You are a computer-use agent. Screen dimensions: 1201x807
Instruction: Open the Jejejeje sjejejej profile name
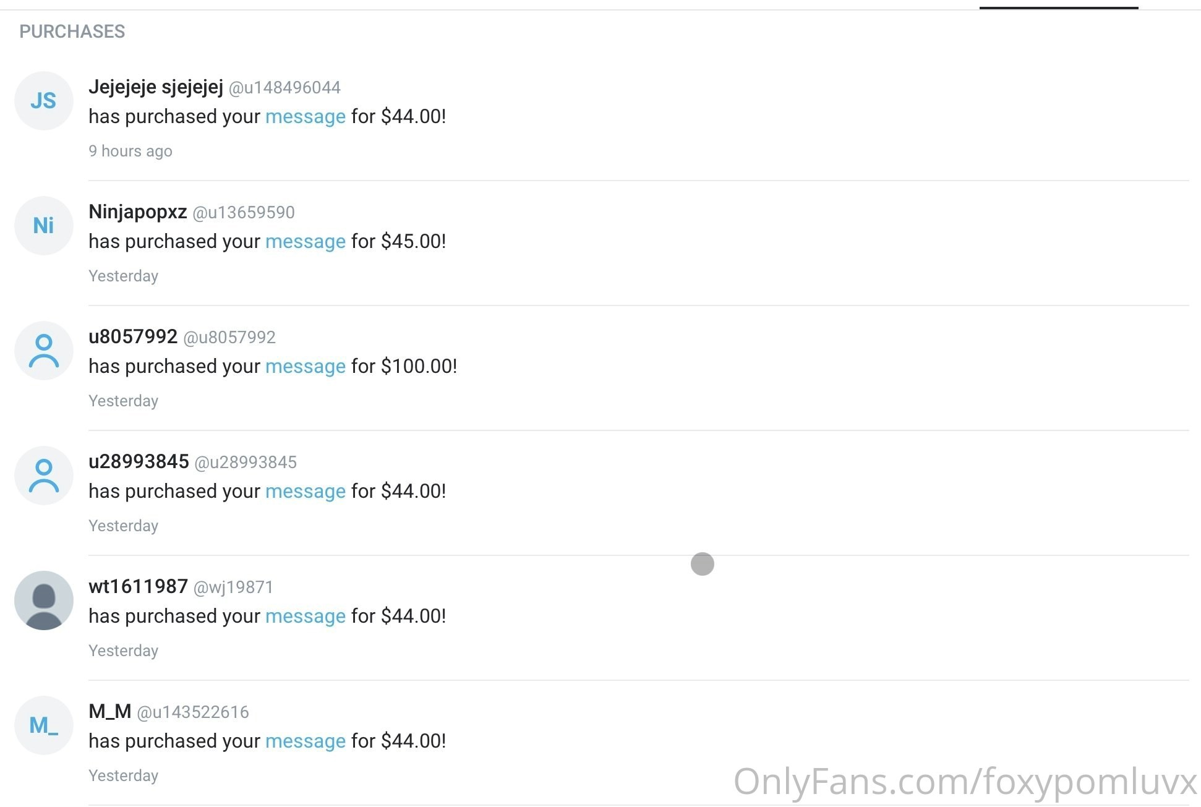point(156,87)
